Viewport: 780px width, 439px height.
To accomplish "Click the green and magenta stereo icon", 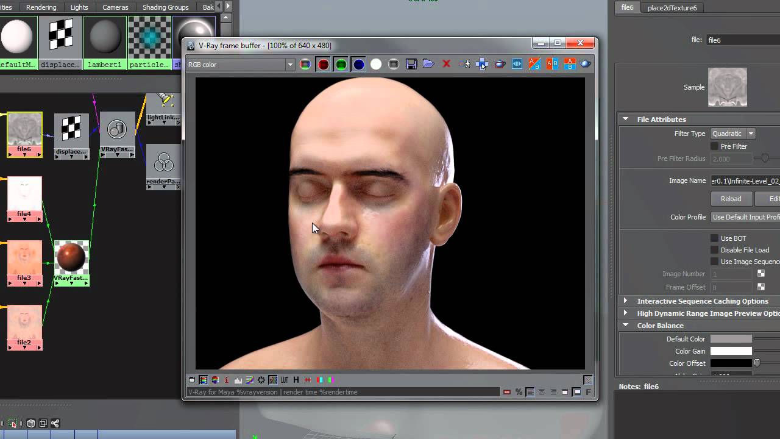I will point(331,380).
